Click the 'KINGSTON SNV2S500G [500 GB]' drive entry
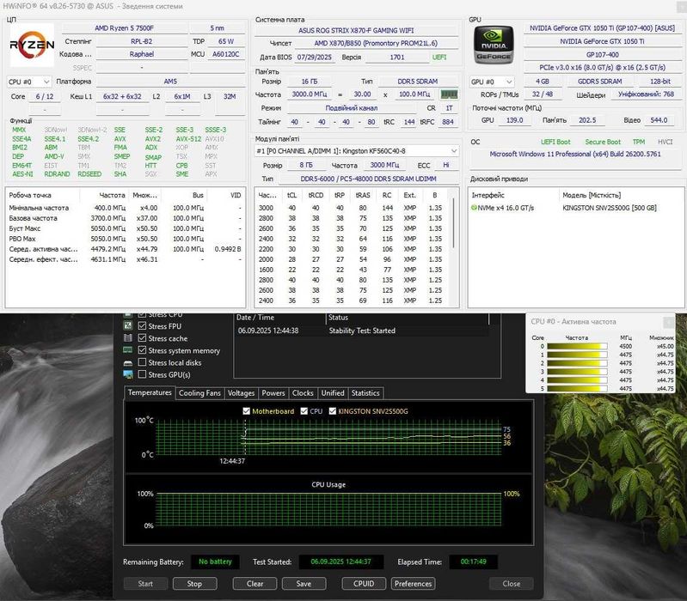Viewport: 687px width, 601px height. pyautogui.click(x=610, y=208)
